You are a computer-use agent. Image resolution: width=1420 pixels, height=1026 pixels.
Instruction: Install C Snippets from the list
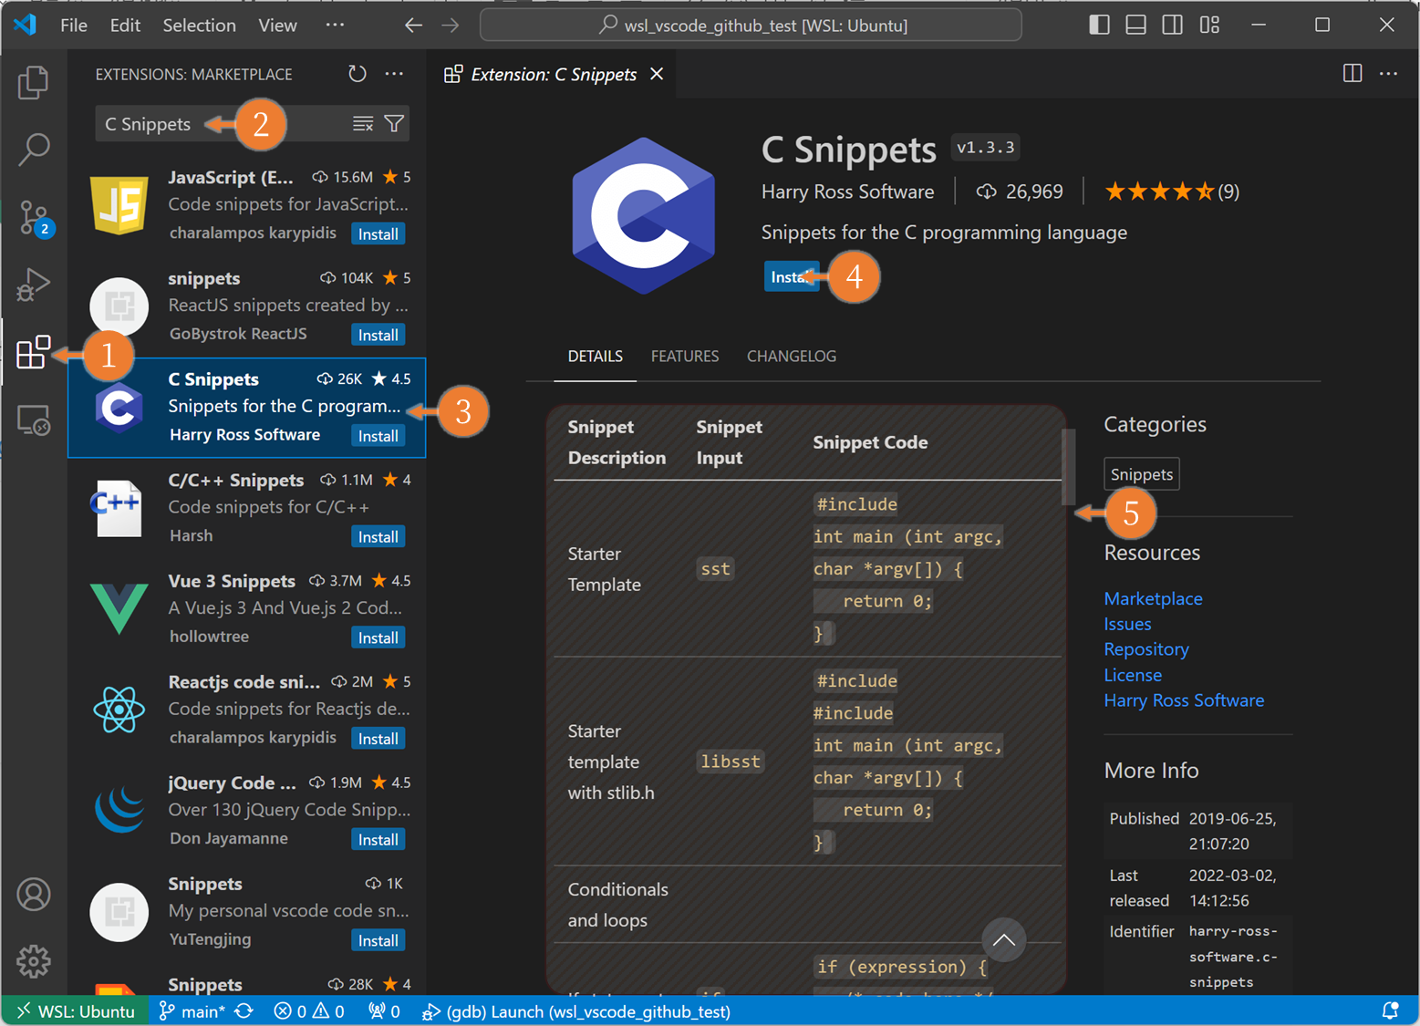(x=378, y=436)
